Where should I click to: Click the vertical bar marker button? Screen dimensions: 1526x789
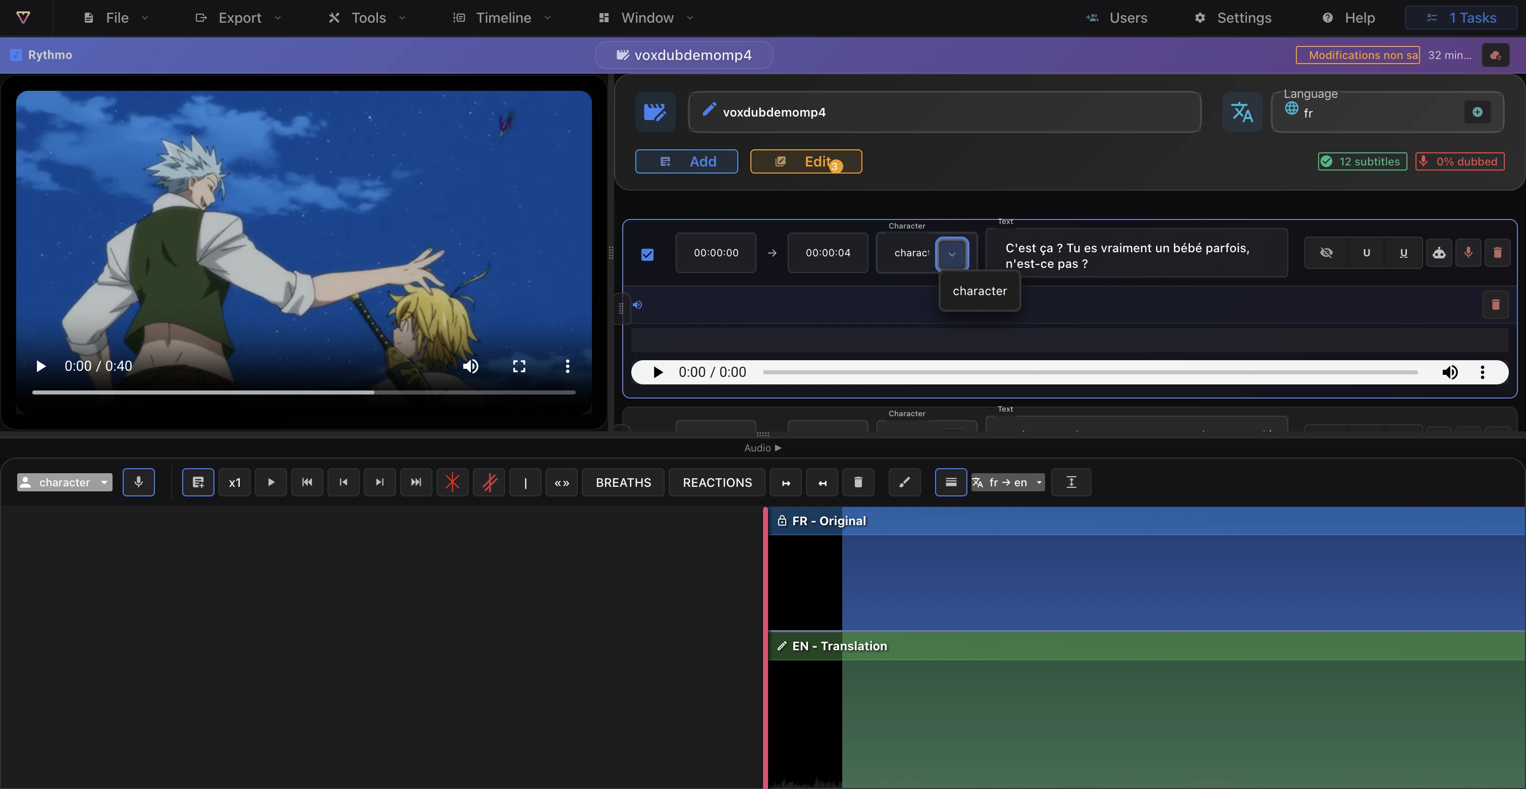(x=525, y=482)
